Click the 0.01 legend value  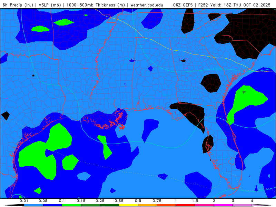click(24, 201)
